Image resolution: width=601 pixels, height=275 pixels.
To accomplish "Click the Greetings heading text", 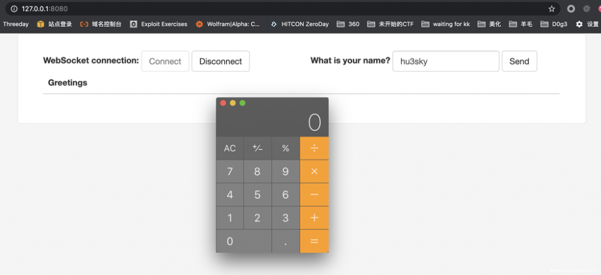I will [67, 83].
